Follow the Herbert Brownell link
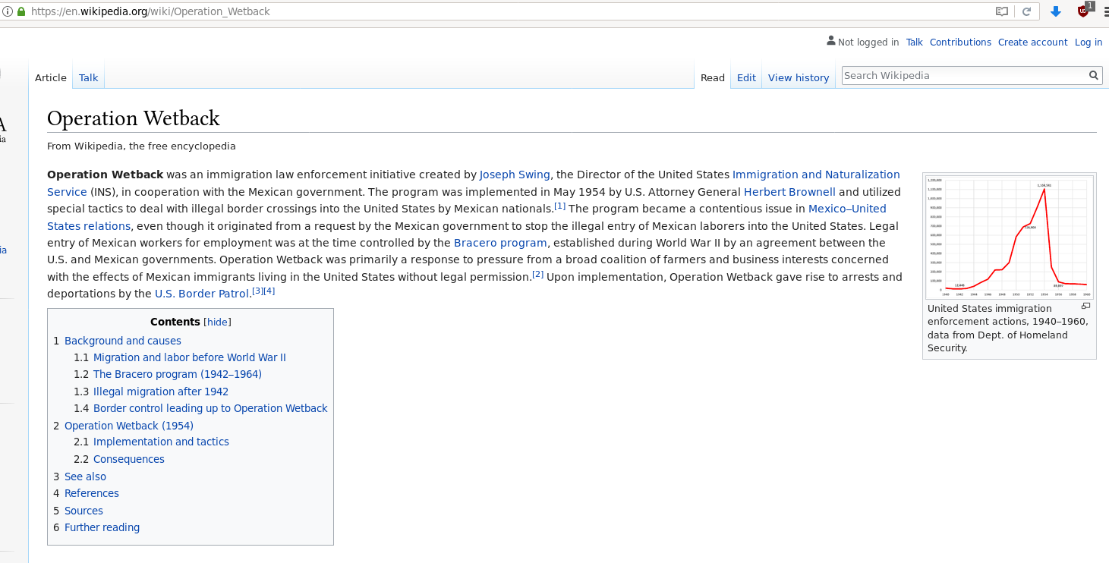 coord(789,192)
